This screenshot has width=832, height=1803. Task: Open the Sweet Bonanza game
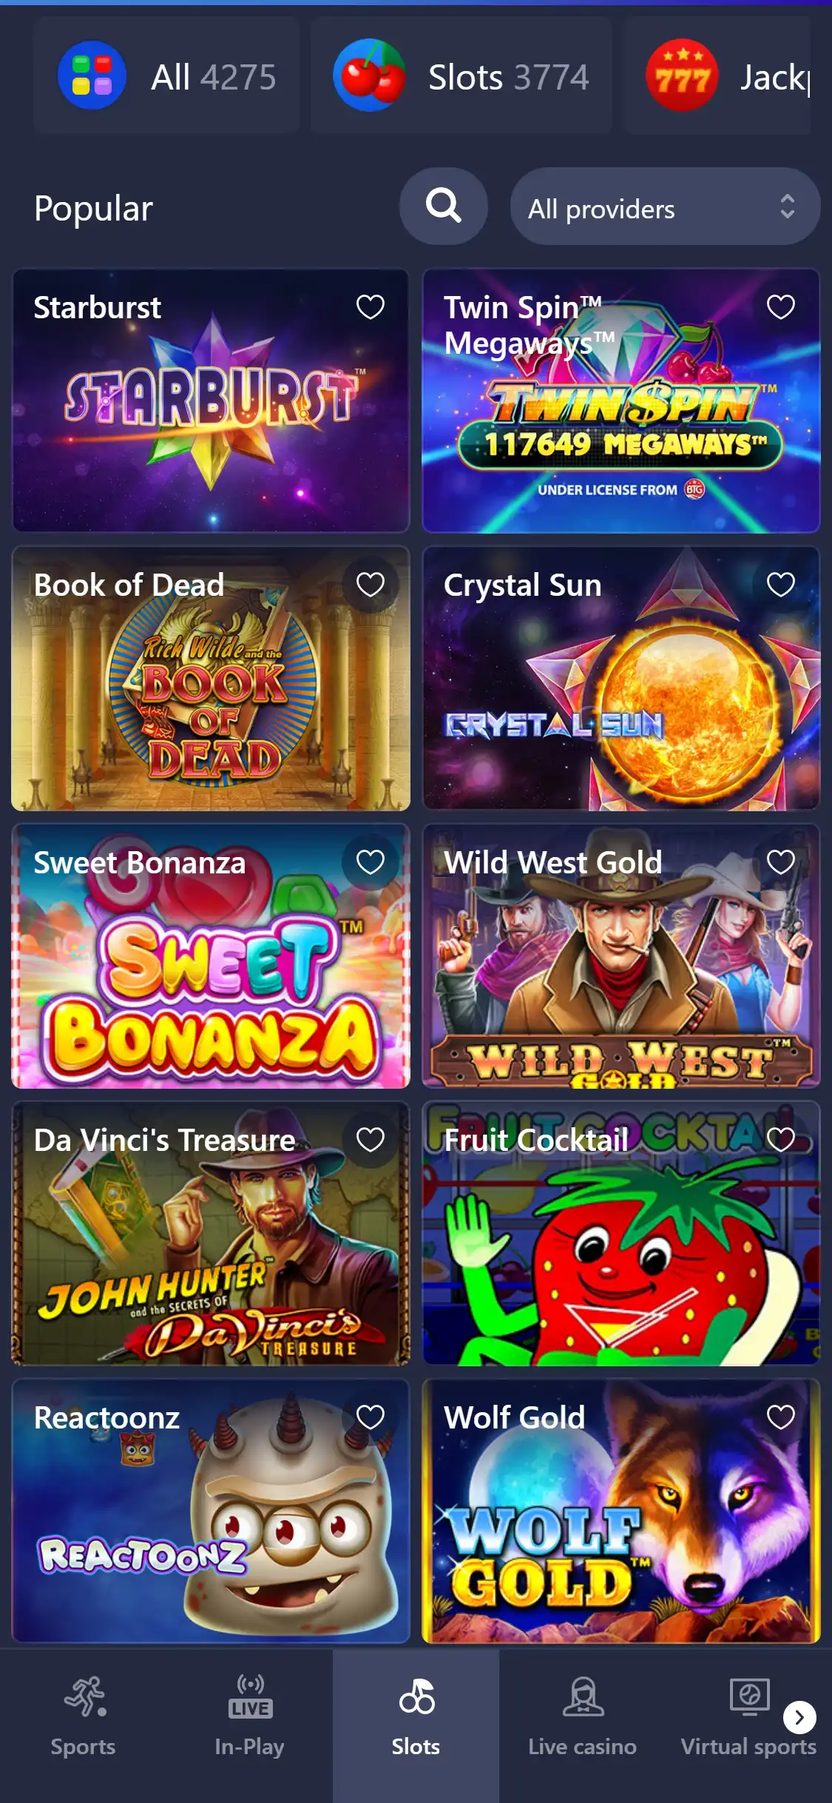(211, 956)
